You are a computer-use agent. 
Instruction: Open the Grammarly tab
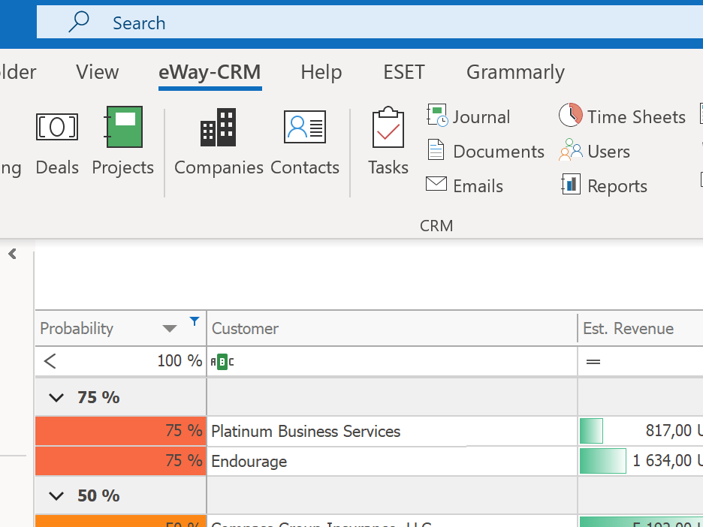point(515,72)
